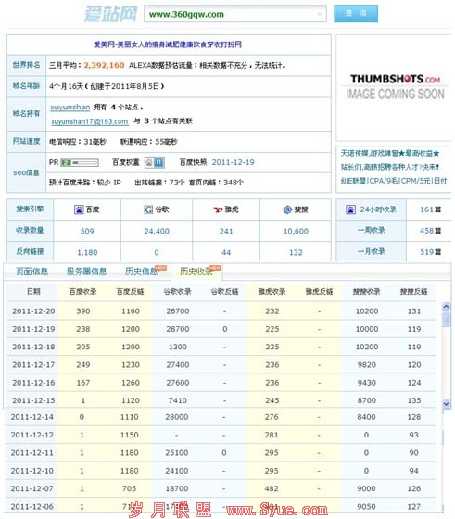Open Yahoo indexed count 241
Viewport: 455px width, 519px height.
coord(226,231)
